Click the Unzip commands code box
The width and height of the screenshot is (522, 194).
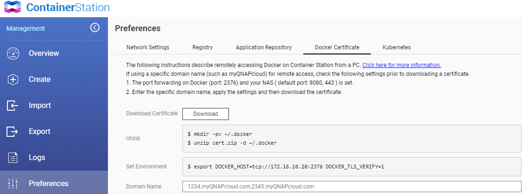click(351, 138)
